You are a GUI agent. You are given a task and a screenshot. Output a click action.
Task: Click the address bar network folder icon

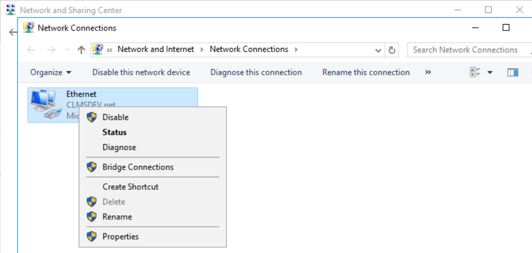[x=98, y=50]
